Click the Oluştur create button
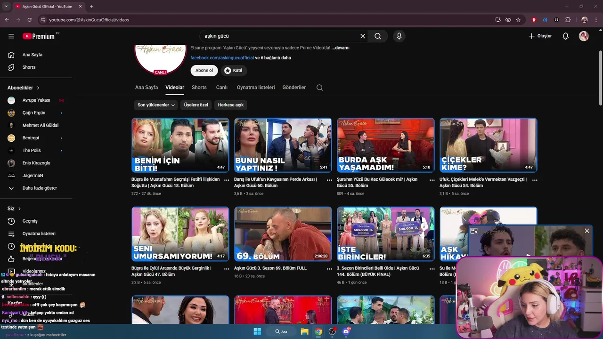This screenshot has width=603, height=339. [540, 36]
